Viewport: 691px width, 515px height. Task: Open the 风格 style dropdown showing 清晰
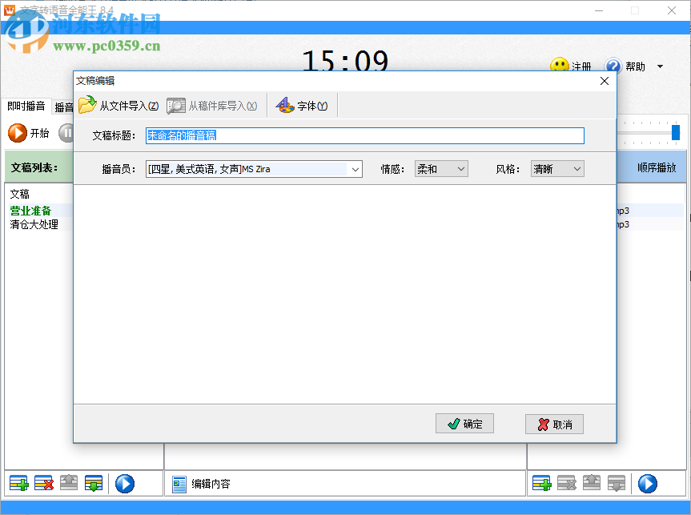click(x=558, y=169)
